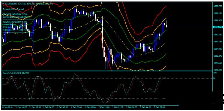Click the Stoch(5,3,3) indicator label

point(8,73)
